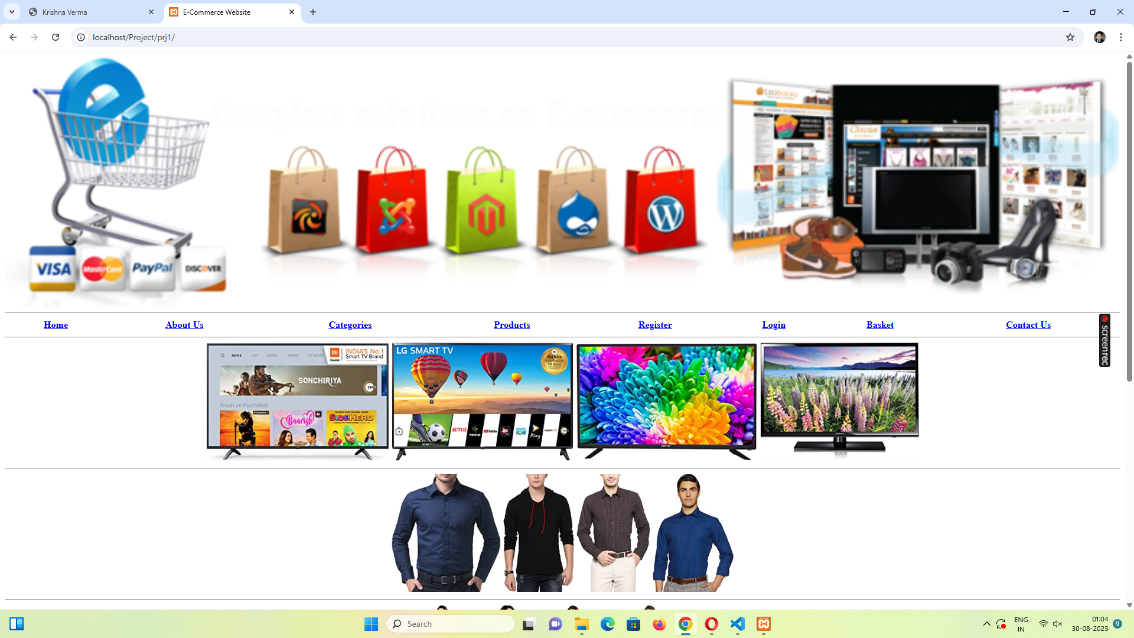The image size is (1134, 638).
Task: Open the notification count badge
Action: tap(1117, 624)
